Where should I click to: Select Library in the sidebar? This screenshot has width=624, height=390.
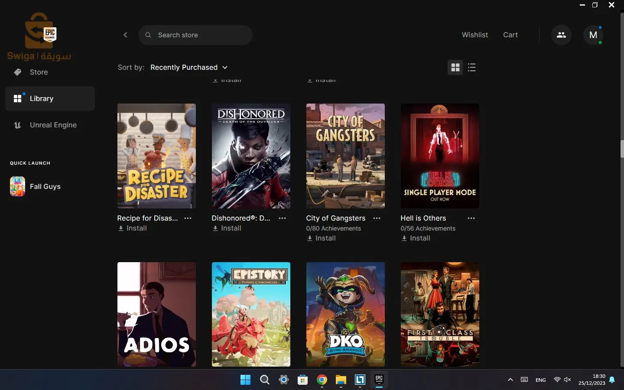[50, 98]
